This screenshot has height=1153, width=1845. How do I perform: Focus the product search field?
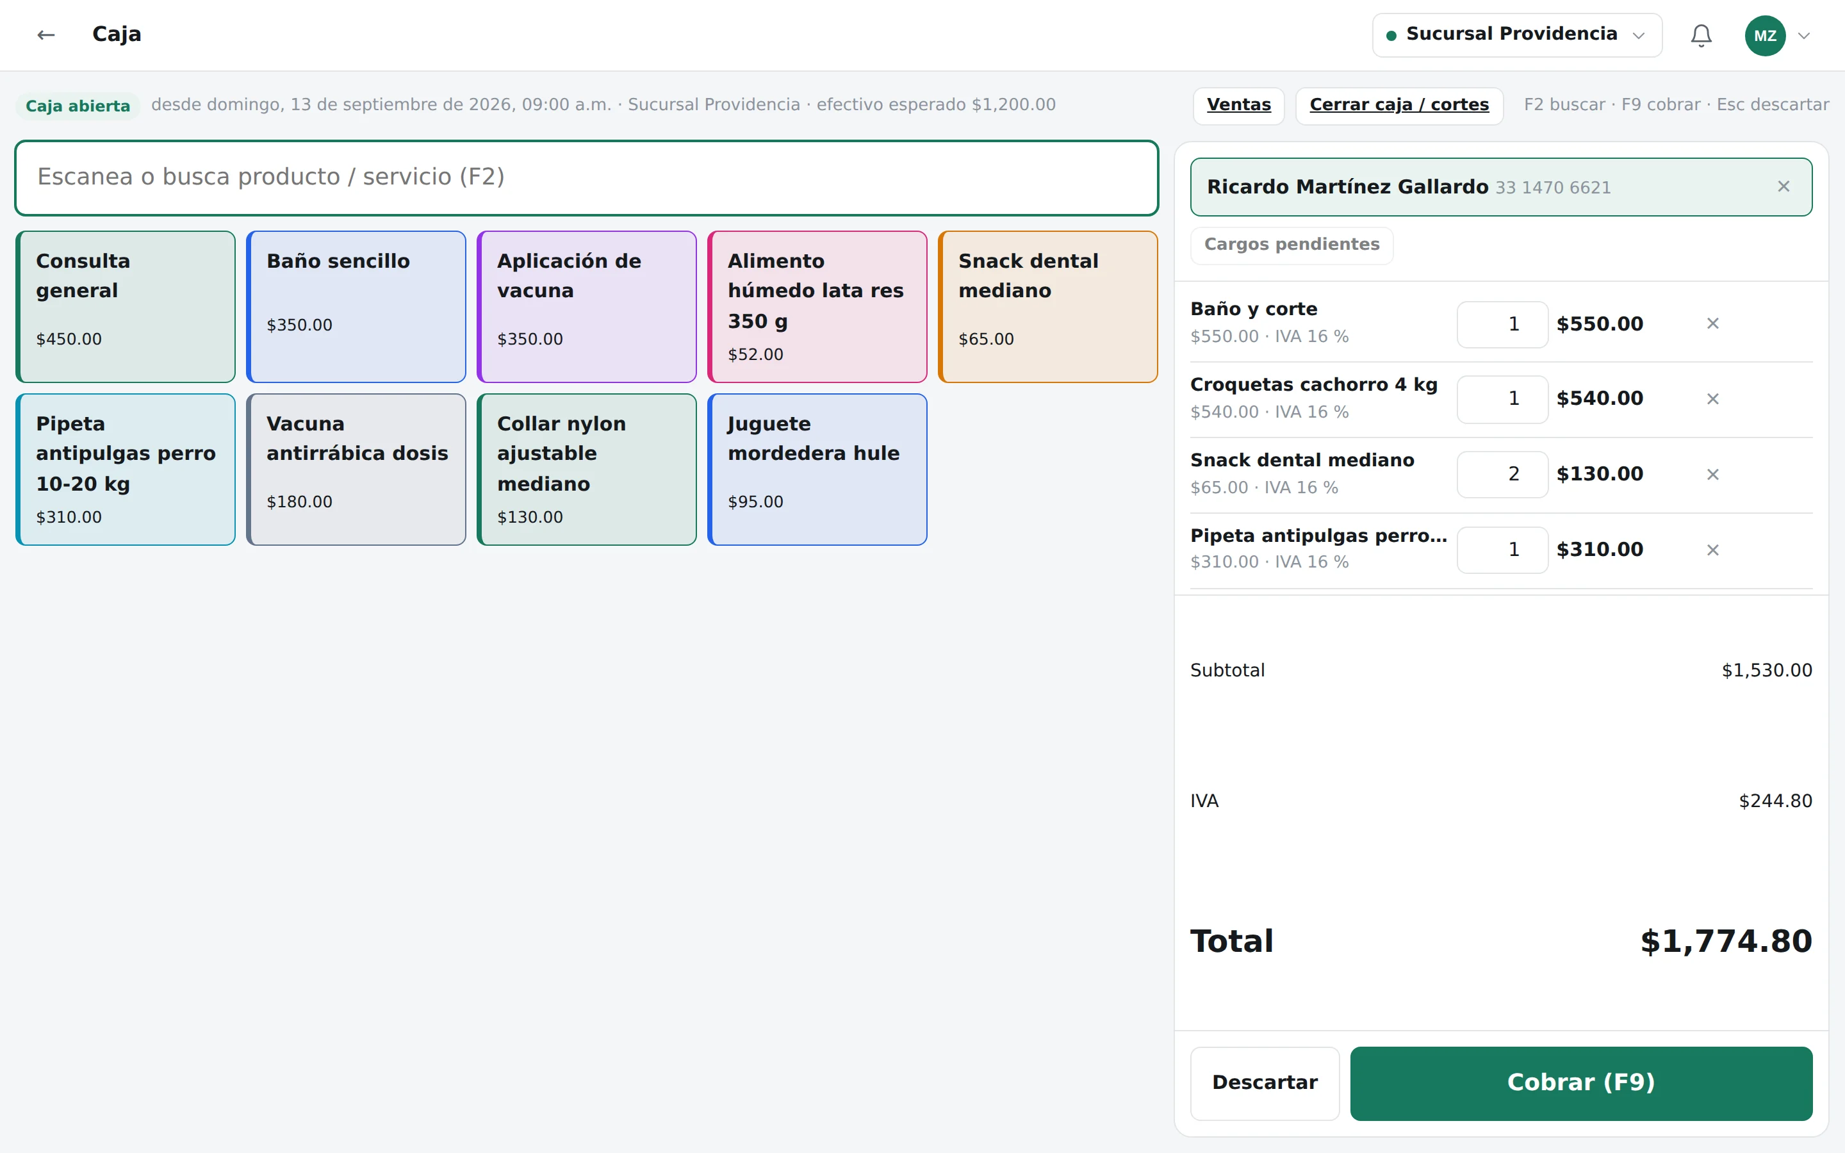click(586, 177)
